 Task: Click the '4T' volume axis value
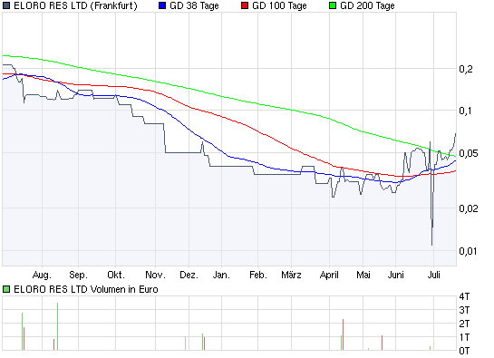464,296
